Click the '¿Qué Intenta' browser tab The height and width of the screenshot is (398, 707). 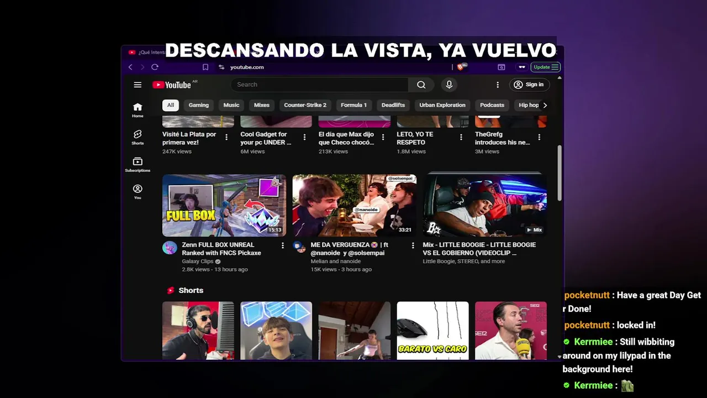click(147, 53)
